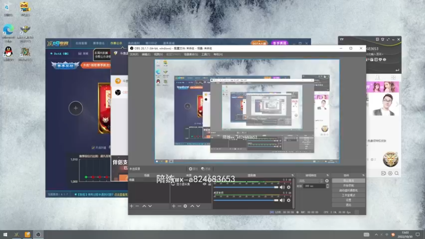Open the 工具(T) menu in OBS
The width and height of the screenshot is (425, 239).
206,55
